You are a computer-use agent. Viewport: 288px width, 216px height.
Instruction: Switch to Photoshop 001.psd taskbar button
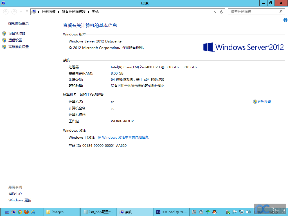pos(171,212)
